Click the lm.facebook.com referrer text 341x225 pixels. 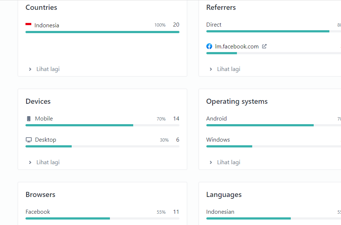(237, 47)
